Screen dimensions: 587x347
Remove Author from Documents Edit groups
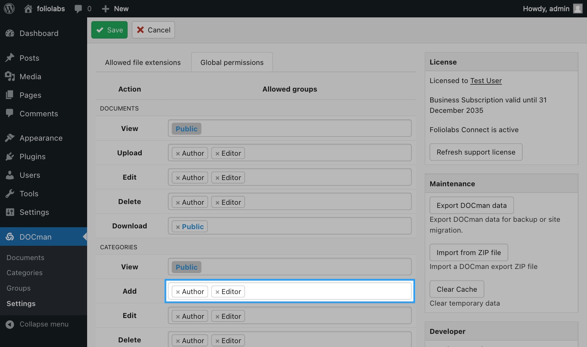178,178
